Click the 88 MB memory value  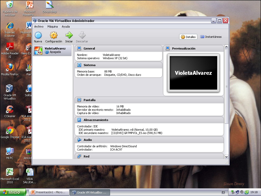[x=108, y=71]
